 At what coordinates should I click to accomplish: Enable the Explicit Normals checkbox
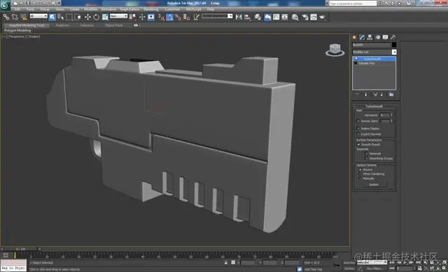coord(358,134)
